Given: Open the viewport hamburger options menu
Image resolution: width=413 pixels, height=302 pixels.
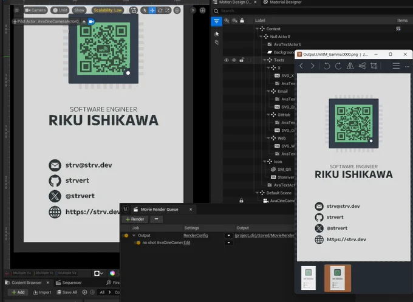Looking at the screenshot, I should (16, 10).
